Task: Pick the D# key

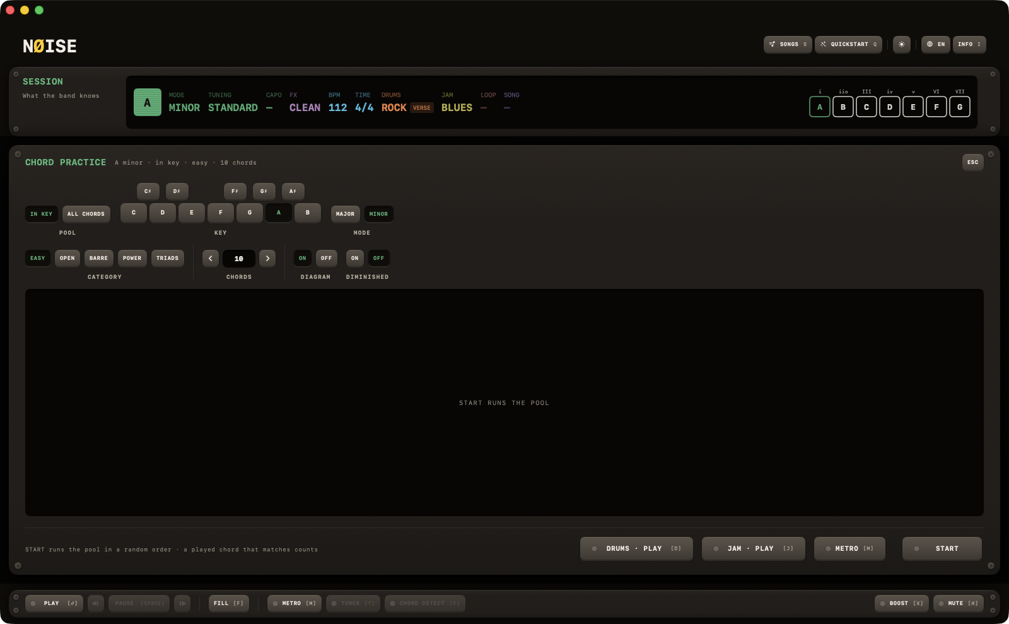Action: click(177, 191)
